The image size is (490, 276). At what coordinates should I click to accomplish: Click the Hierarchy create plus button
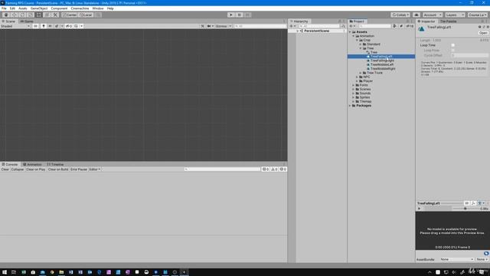292,26
